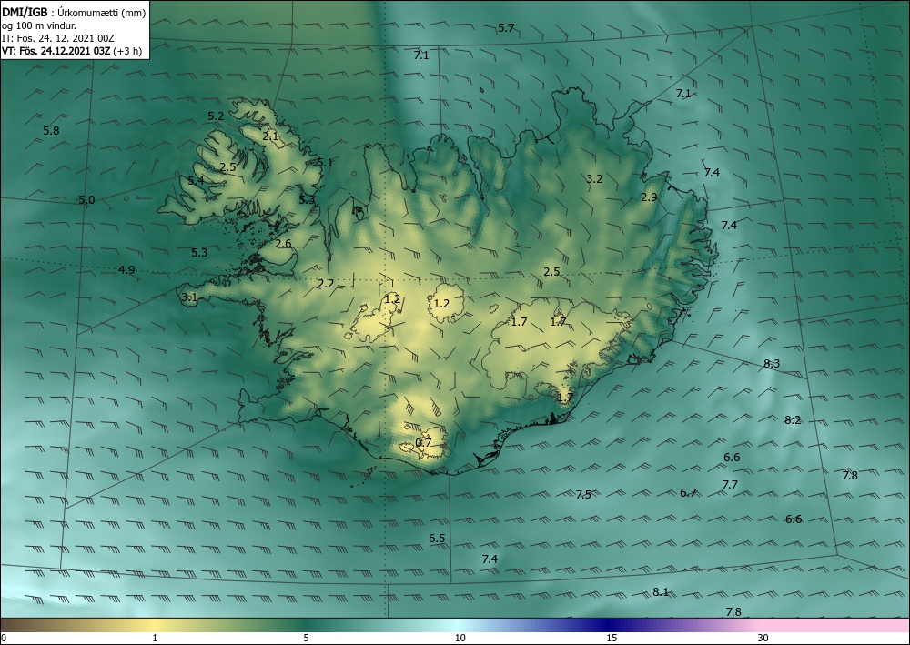This screenshot has width=910, height=645.
Task: Click the 6.5 value label
Action: click(x=437, y=539)
